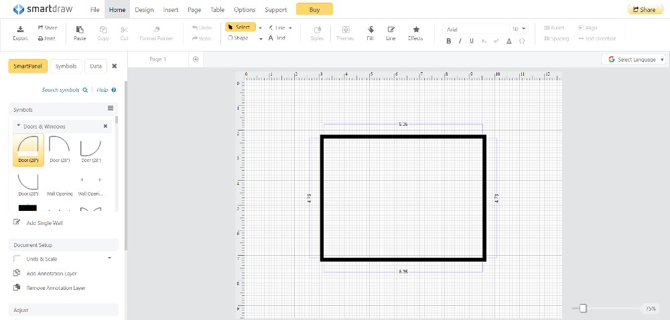Toggle italic formatting

coord(460,42)
